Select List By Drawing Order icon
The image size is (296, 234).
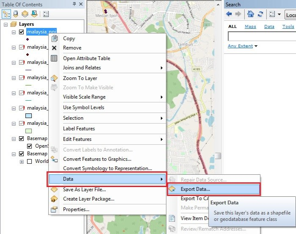(x=6, y=14)
